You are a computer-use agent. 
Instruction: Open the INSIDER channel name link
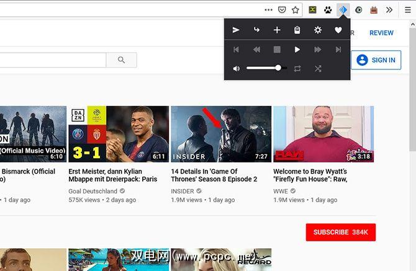(x=183, y=191)
